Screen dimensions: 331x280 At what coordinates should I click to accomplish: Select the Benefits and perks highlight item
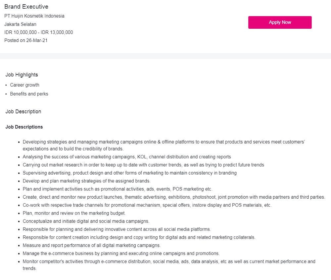click(x=29, y=94)
